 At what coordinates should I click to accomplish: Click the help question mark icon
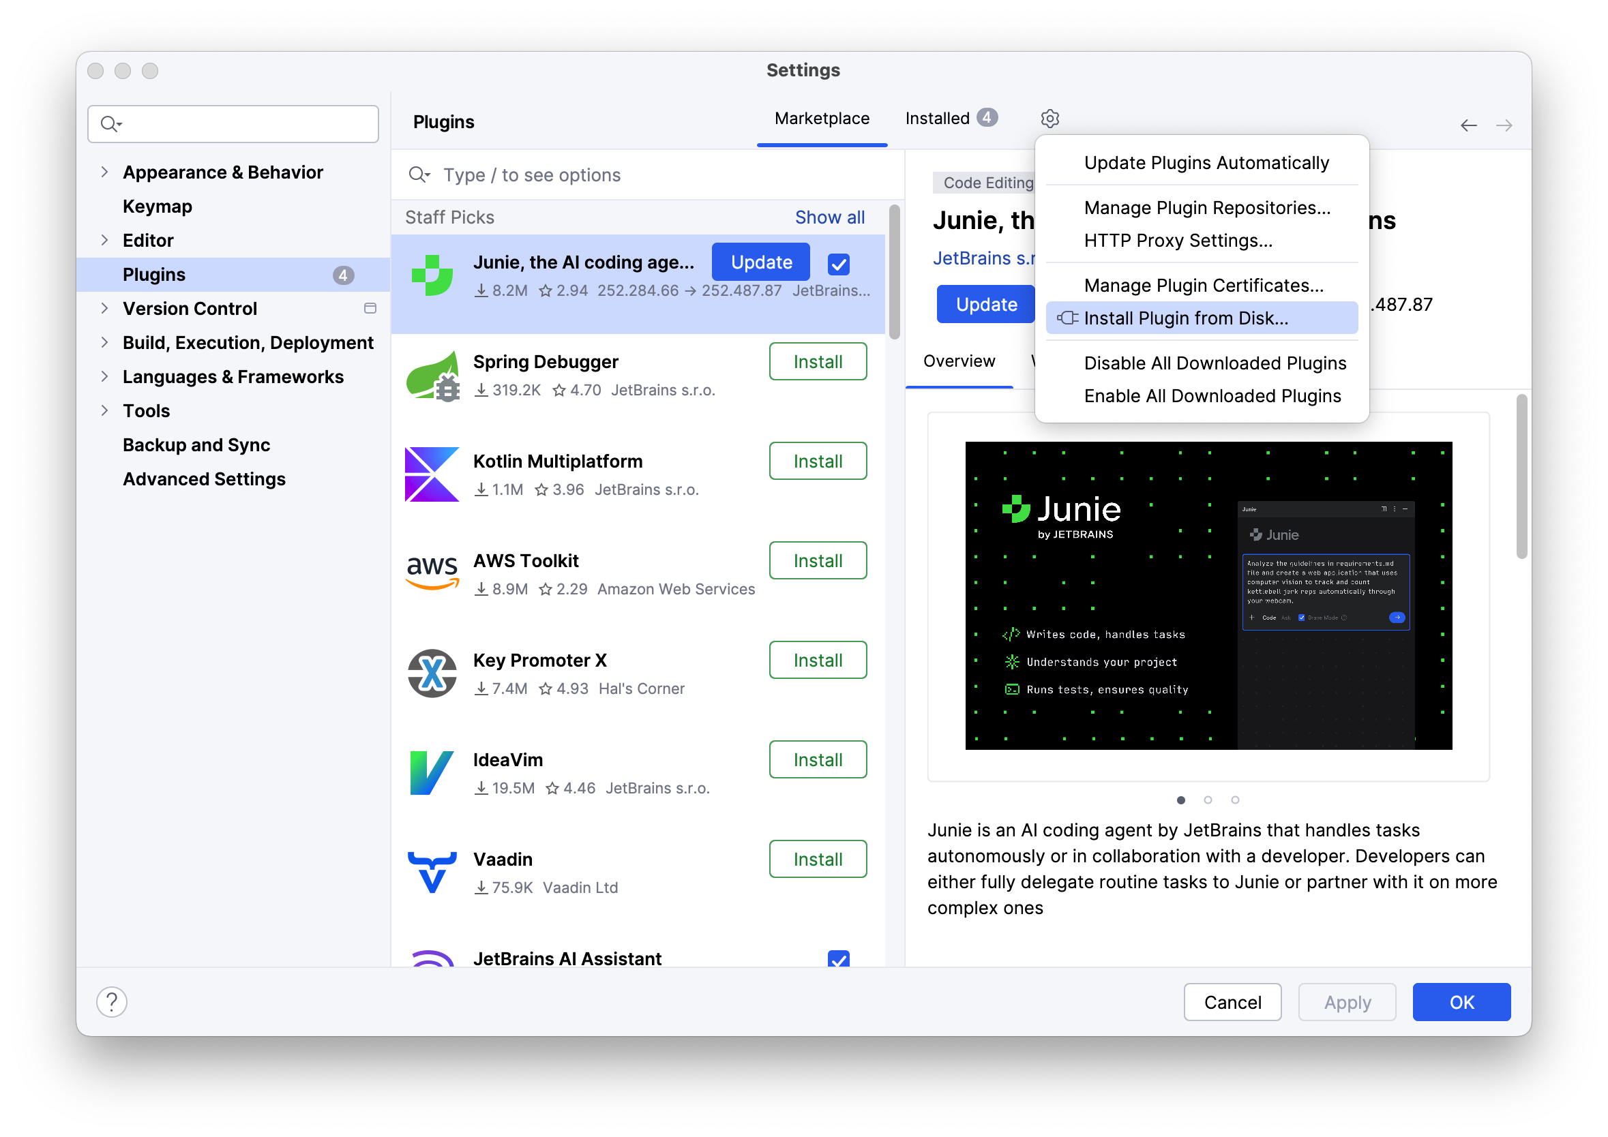(111, 1001)
